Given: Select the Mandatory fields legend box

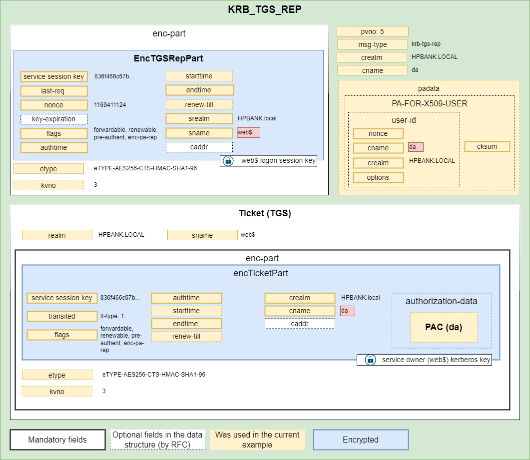Looking at the screenshot, I should [57, 440].
